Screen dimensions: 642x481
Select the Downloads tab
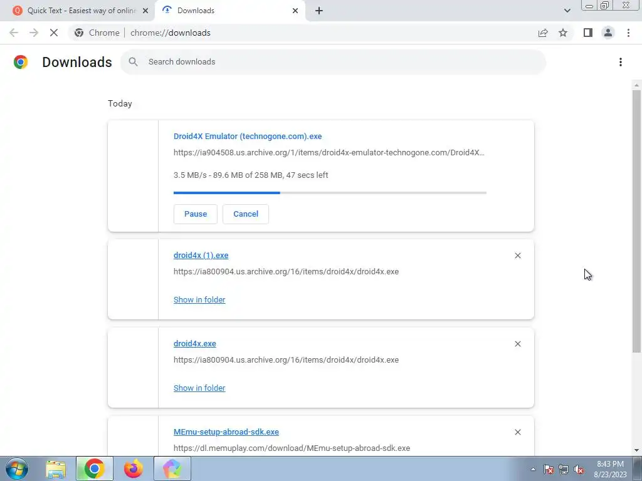(229, 11)
